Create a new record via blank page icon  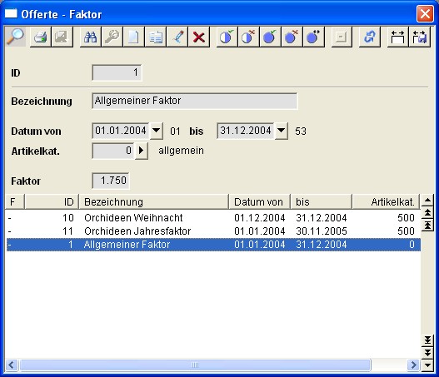click(x=134, y=37)
